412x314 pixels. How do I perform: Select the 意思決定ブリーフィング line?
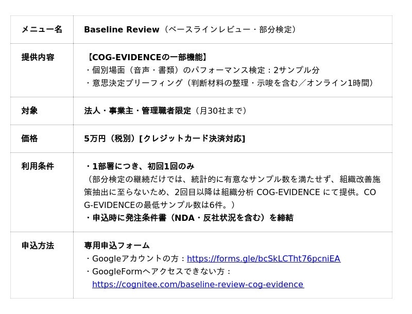coord(229,83)
